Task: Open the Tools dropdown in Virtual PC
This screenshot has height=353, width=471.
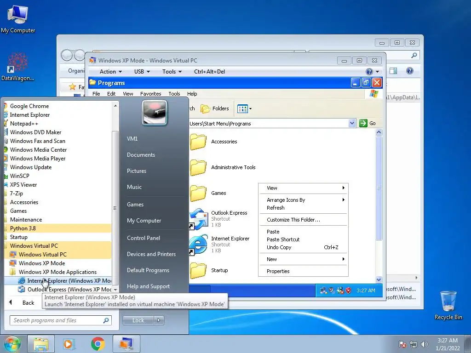Action: [172, 71]
